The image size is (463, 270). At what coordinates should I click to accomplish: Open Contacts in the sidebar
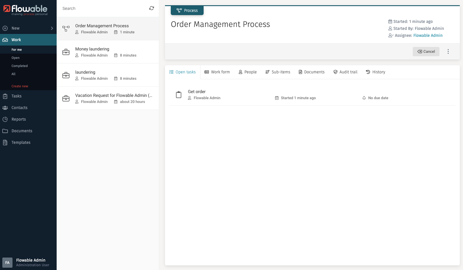pyautogui.click(x=19, y=108)
